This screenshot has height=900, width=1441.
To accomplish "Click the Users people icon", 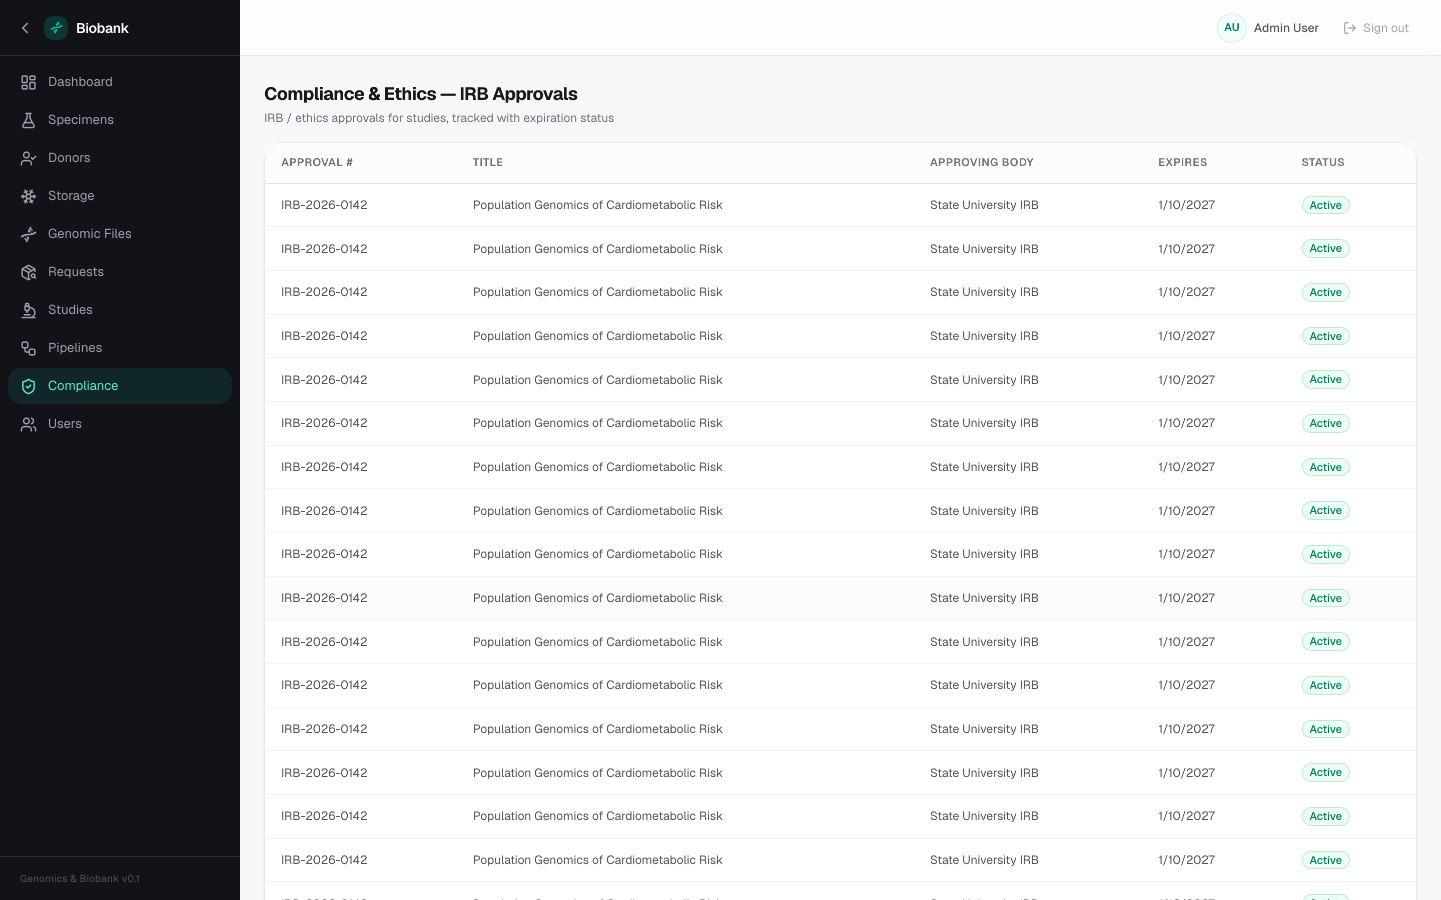I will click(x=29, y=424).
